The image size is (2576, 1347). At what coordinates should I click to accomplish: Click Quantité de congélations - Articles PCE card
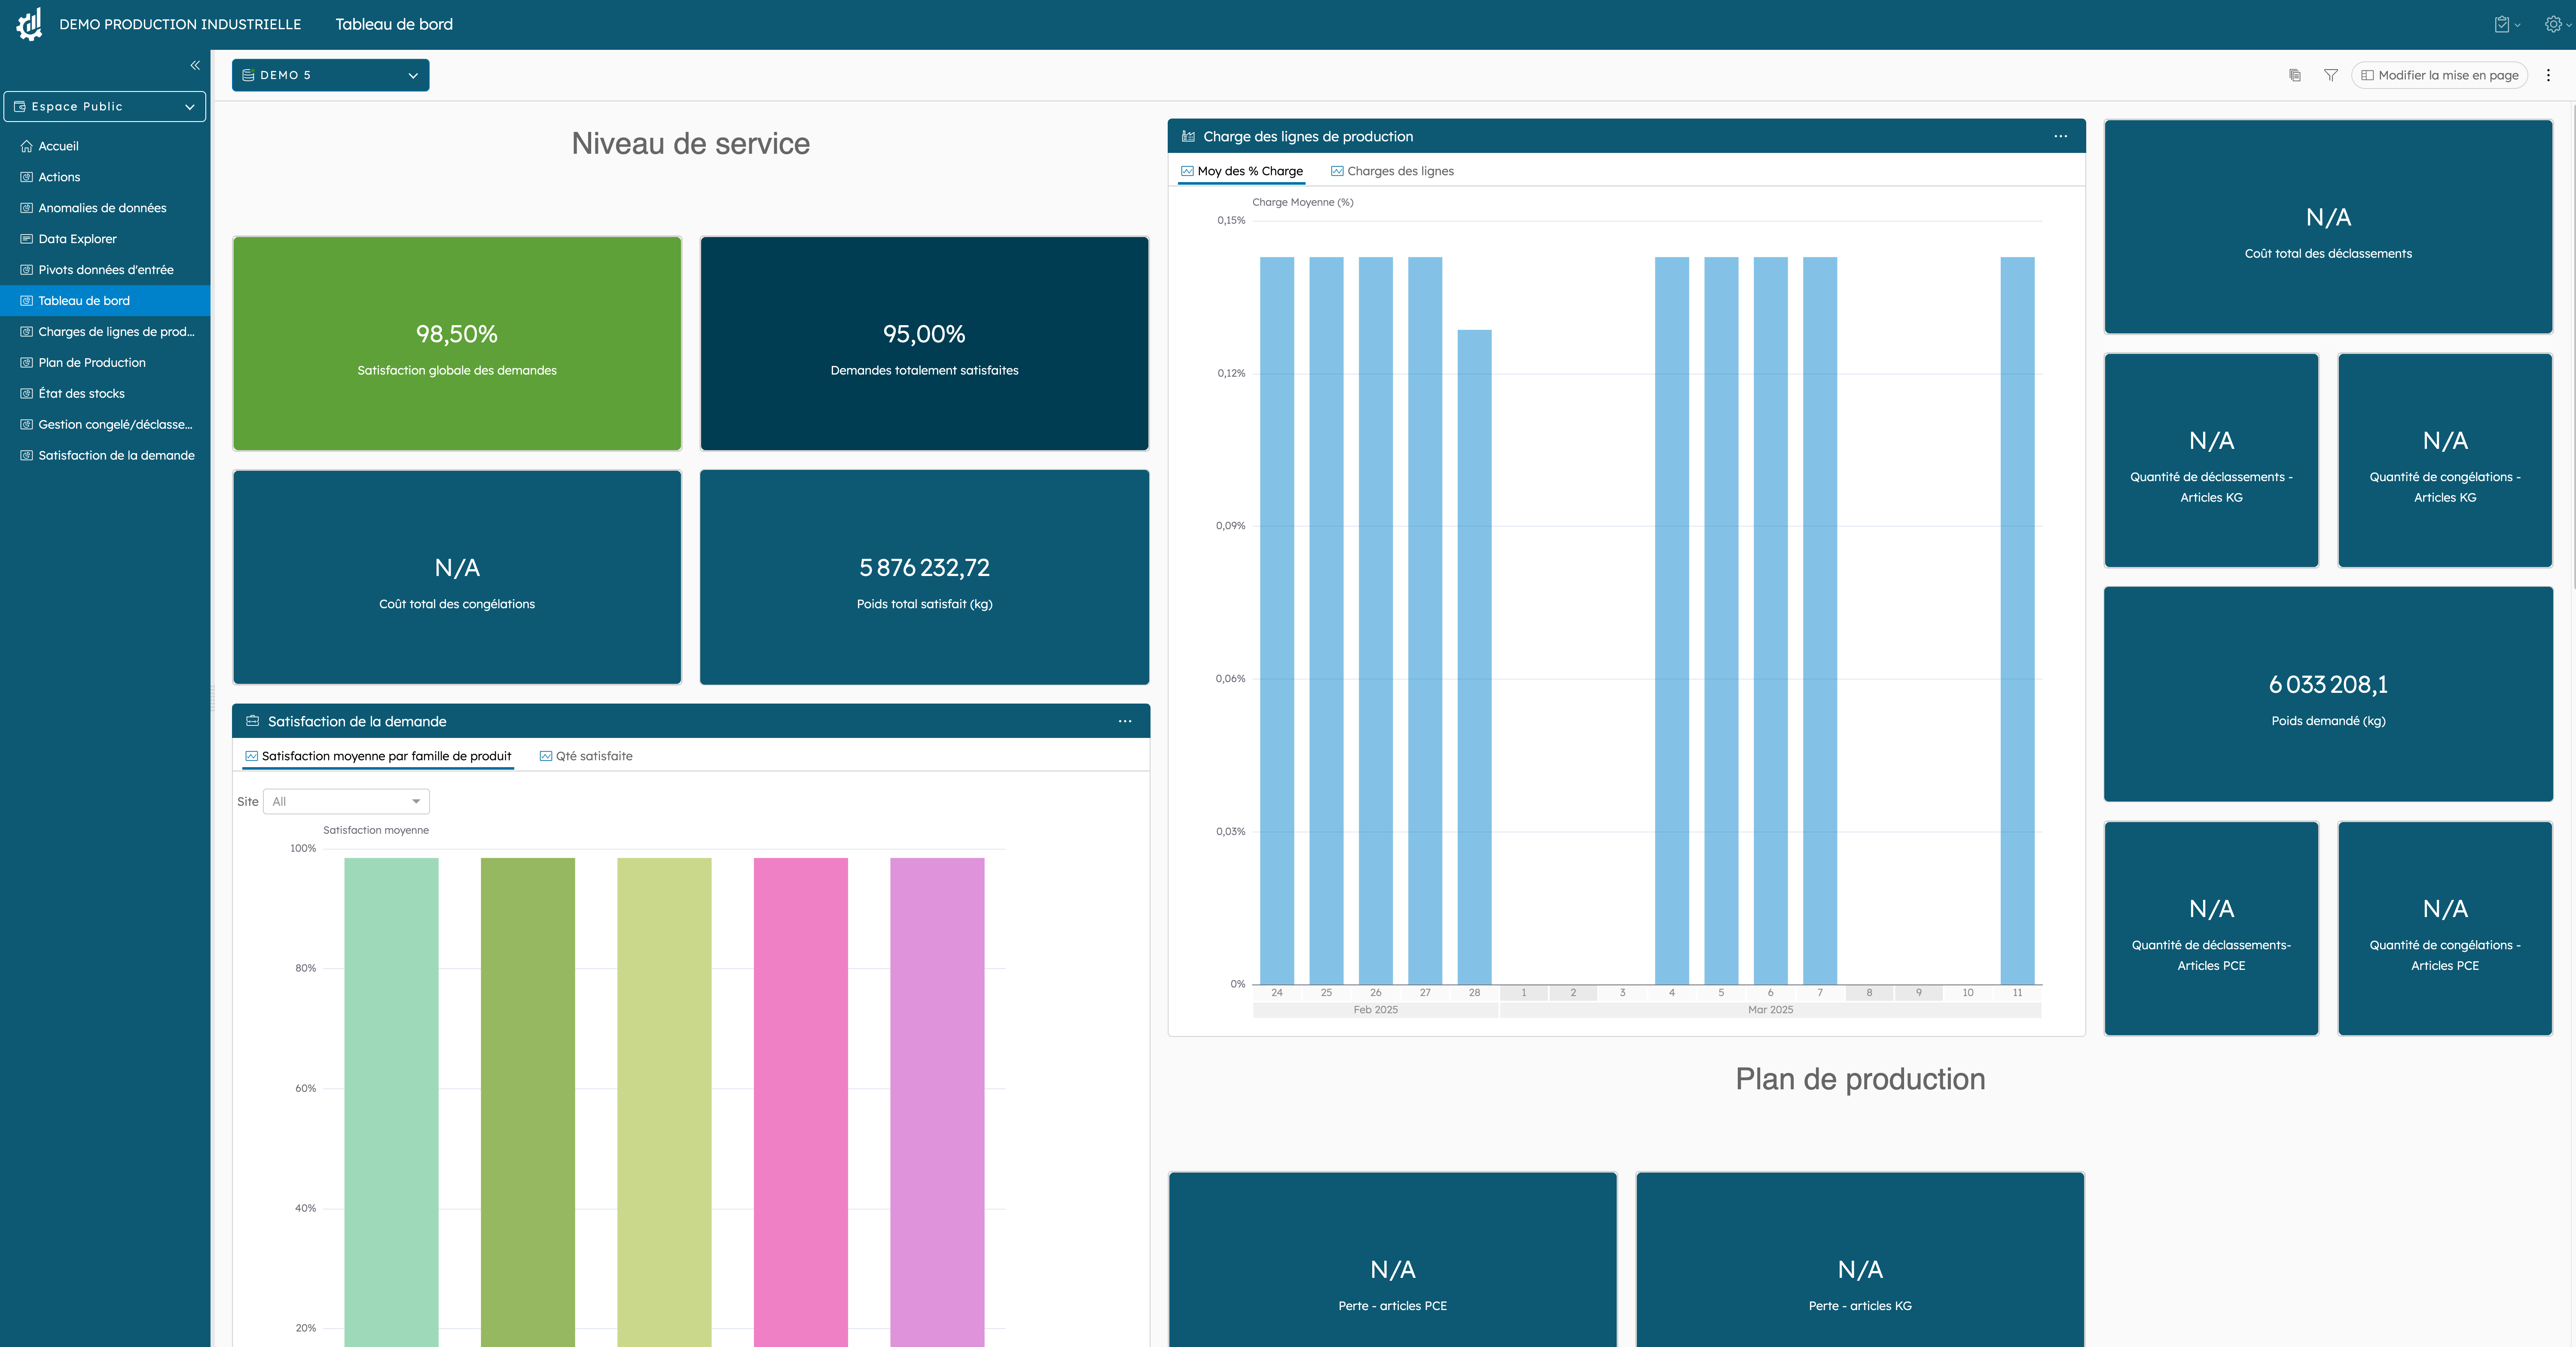click(2445, 929)
